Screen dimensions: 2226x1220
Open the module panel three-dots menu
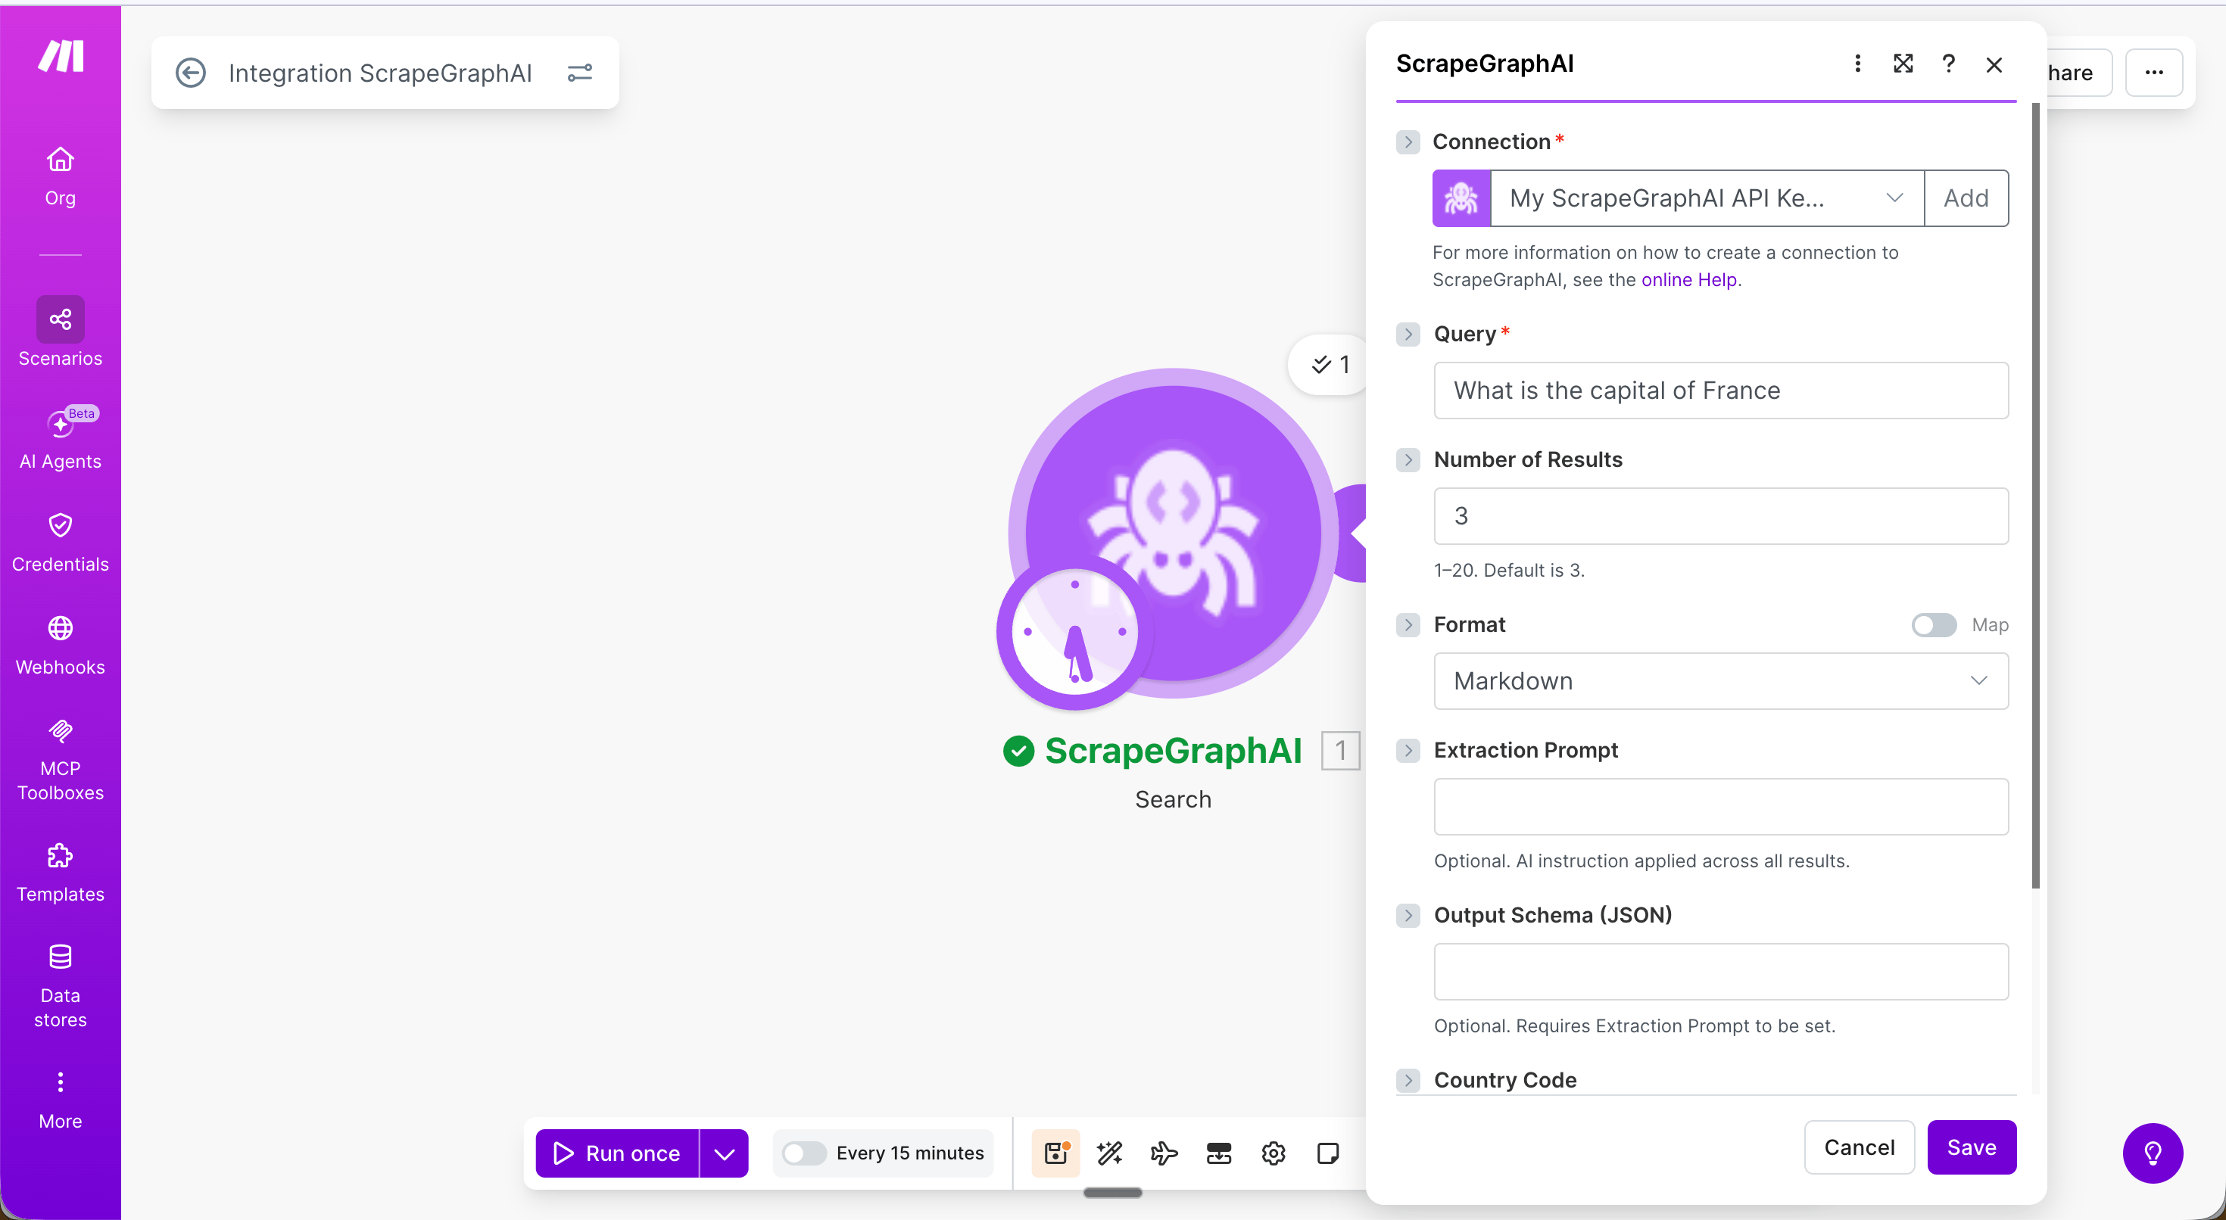pos(1857,63)
